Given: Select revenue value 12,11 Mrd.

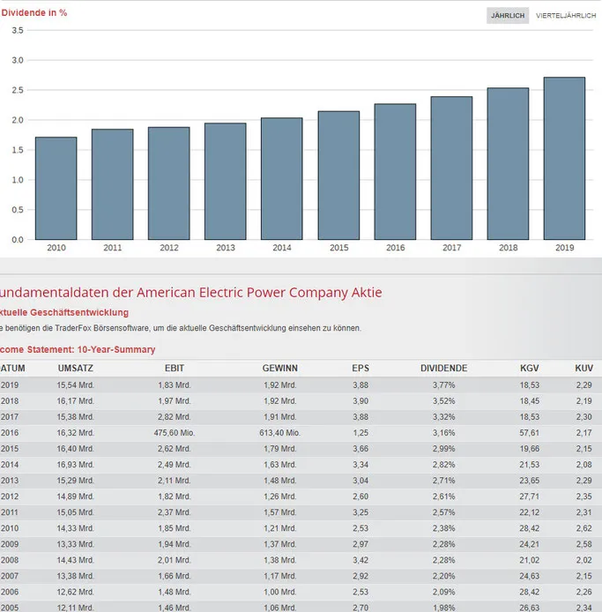Looking at the screenshot, I should (75, 608).
